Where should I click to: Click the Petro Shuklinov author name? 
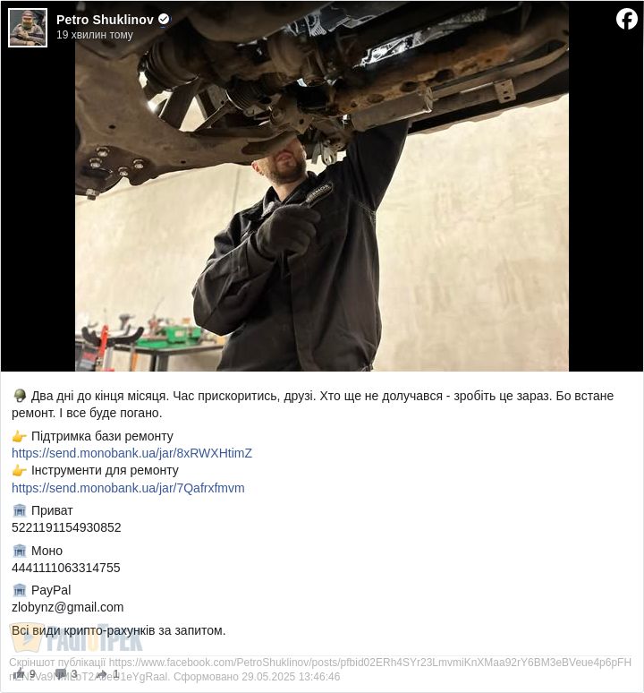pos(105,20)
